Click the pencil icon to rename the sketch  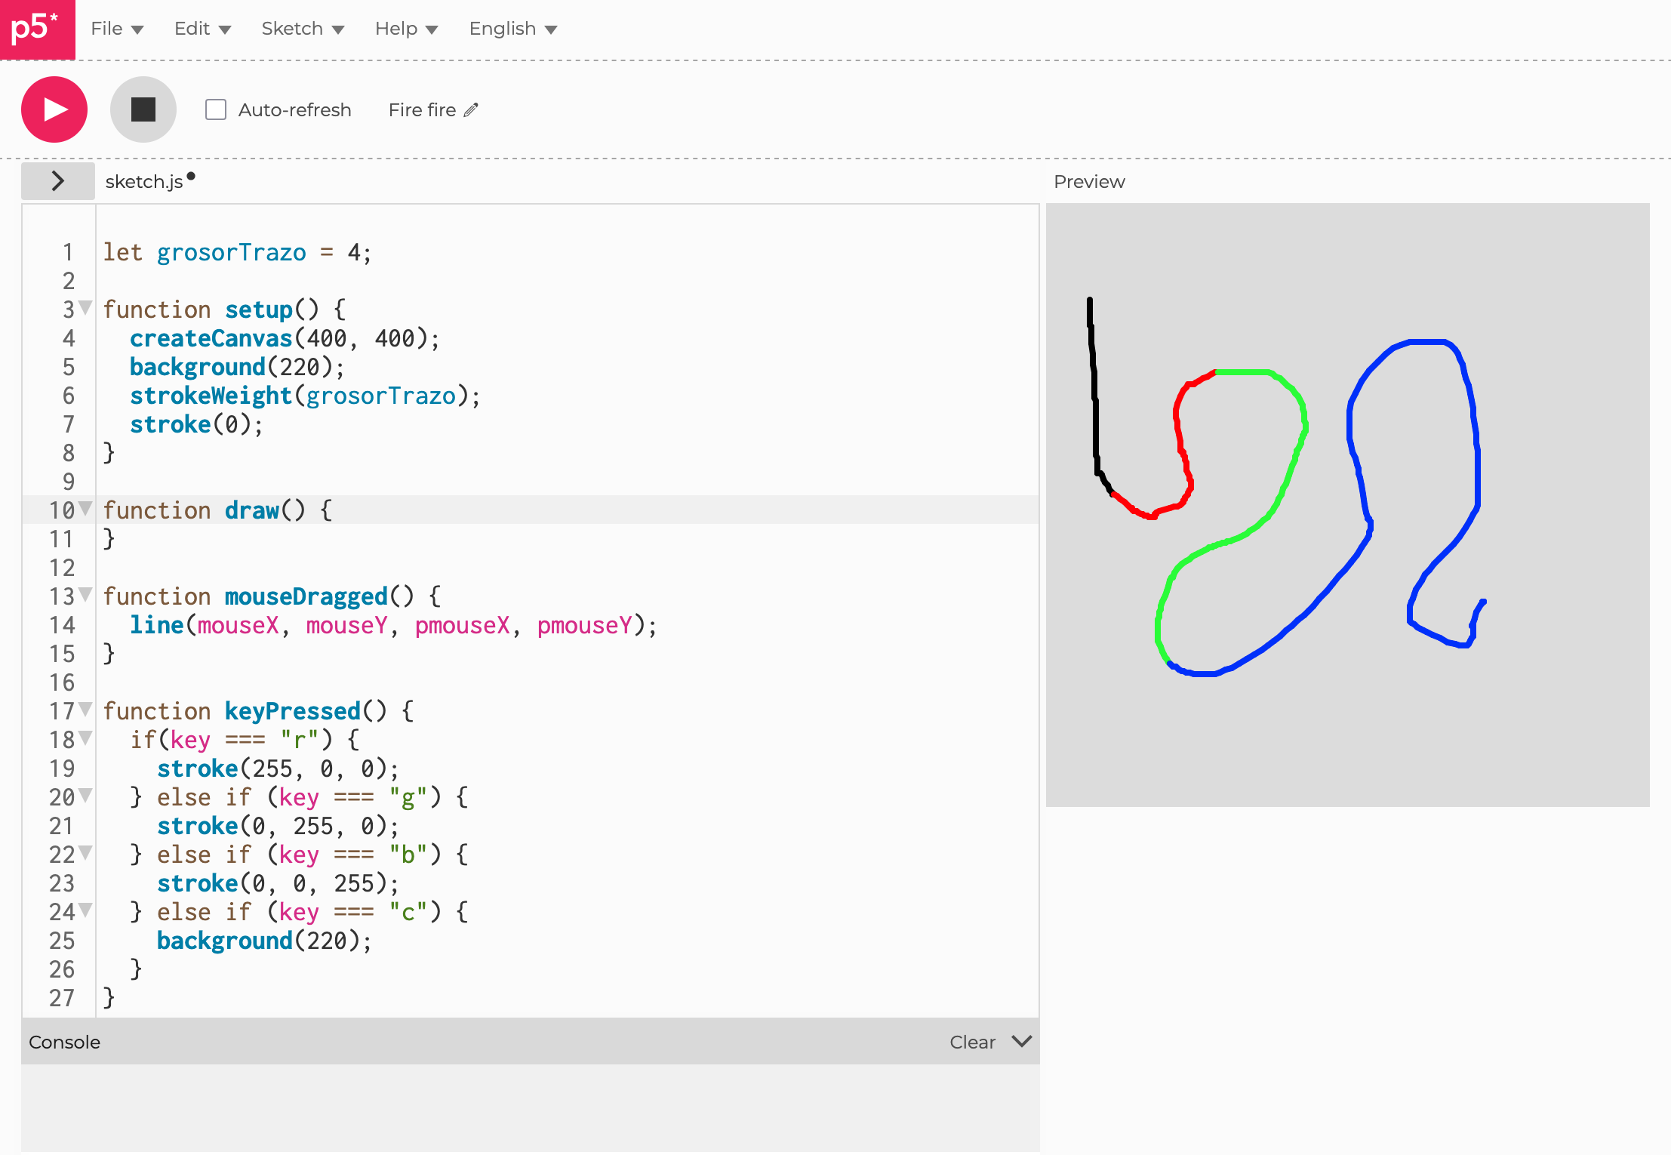click(x=472, y=110)
